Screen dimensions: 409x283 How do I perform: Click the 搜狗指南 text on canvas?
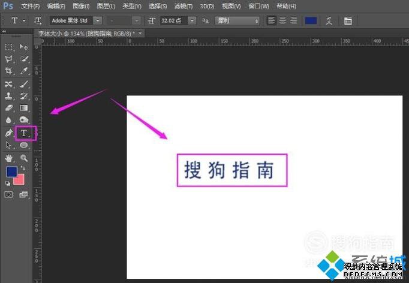point(229,170)
